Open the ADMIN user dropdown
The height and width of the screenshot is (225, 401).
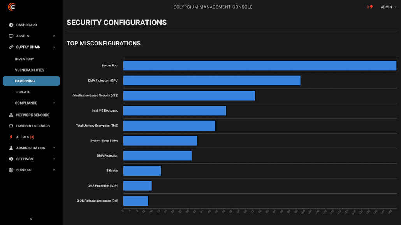[x=388, y=7]
